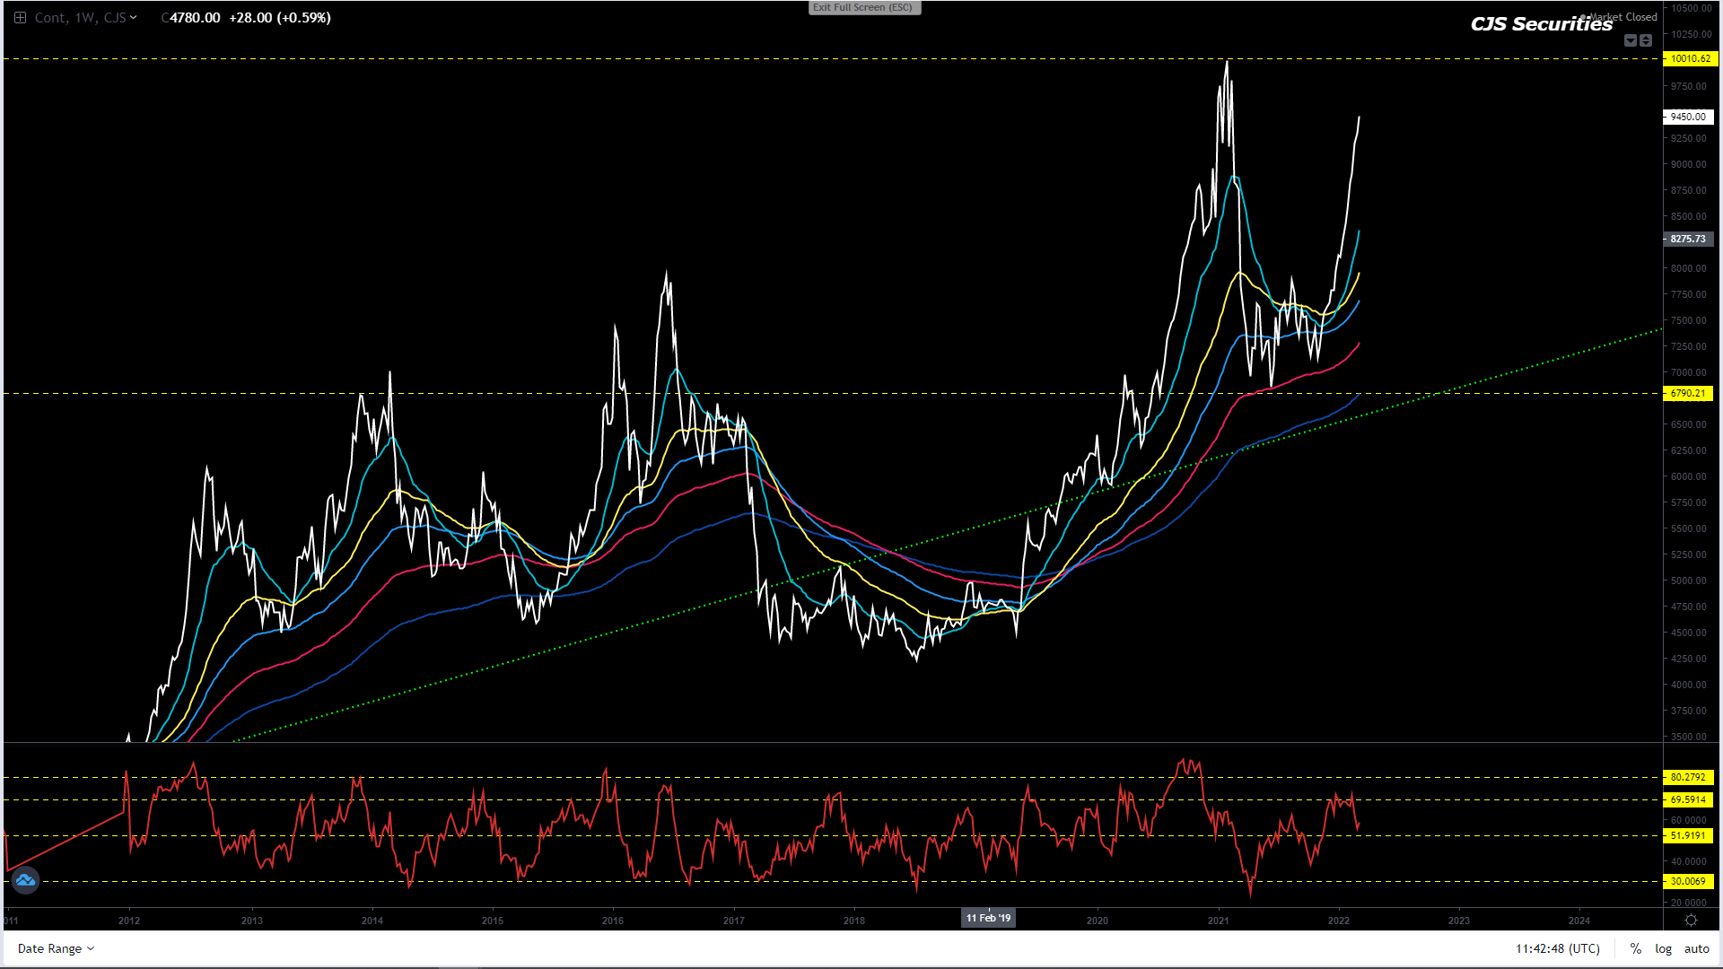Click the expand legend plus icon
Viewport: 1723px width, 969px height.
[x=20, y=18]
